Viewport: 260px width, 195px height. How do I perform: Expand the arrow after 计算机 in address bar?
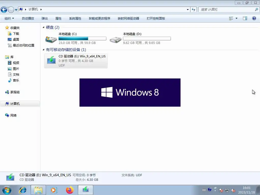tap(41, 9)
